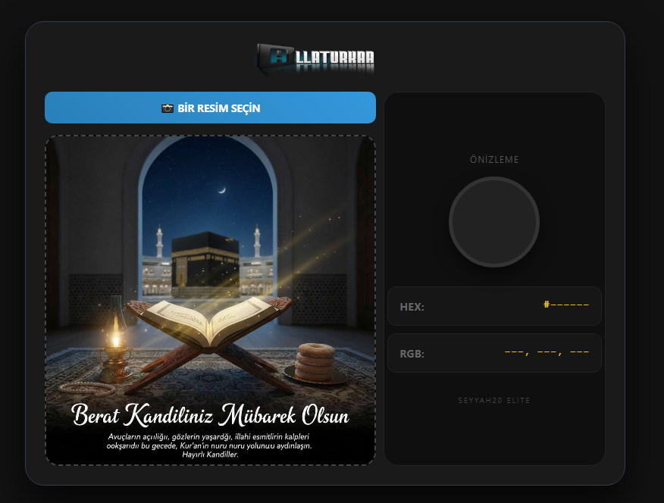Click the HEX label

click(412, 307)
